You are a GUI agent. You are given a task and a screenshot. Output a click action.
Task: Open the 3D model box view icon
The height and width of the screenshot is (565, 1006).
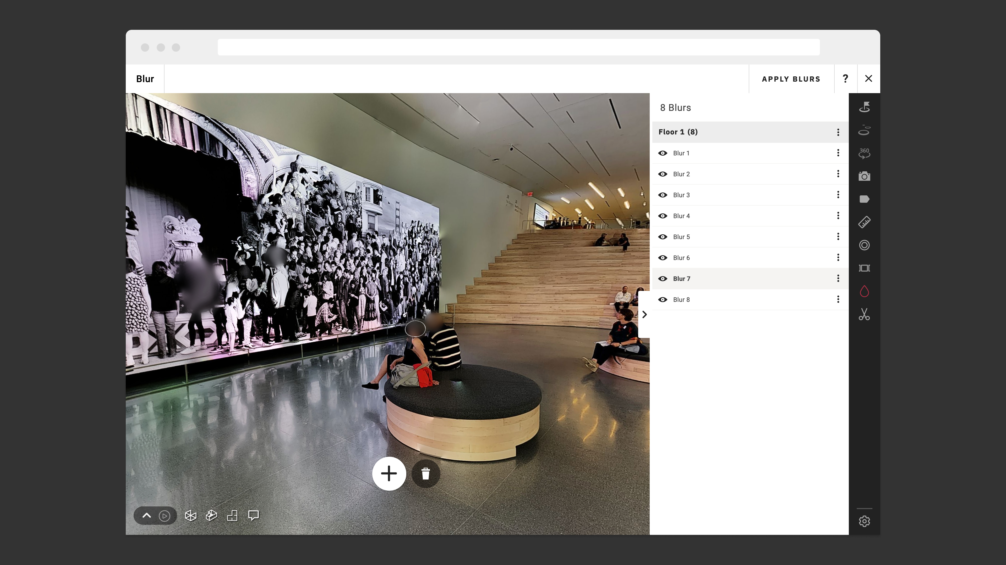pos(211,516)
